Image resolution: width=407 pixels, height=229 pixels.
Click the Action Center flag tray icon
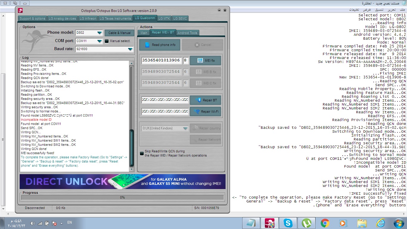tap(54, 223)
